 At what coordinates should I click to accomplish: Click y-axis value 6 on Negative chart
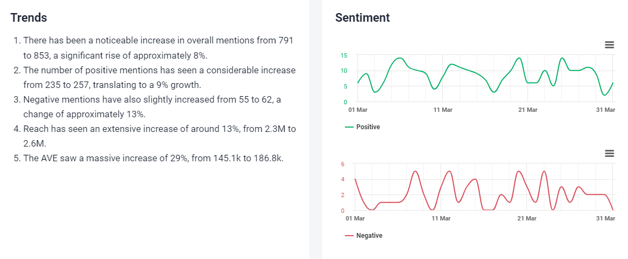[343, 164]
